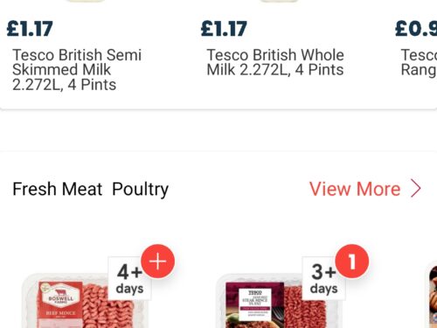Open the partly visible third meat product
Viewport: 437px width, 328px height.
pyautogui.click(x=433, y=296)
